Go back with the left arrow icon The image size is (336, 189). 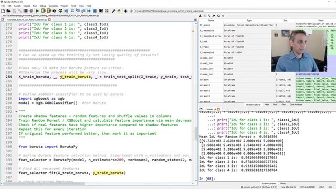pos(126,11)
